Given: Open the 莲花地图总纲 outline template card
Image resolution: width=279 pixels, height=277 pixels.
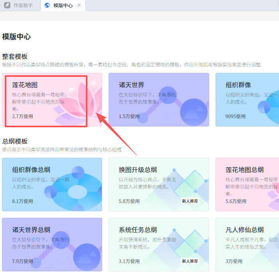Looking at the screenshot, I should [247, 185].
